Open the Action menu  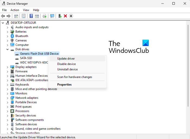15,10
